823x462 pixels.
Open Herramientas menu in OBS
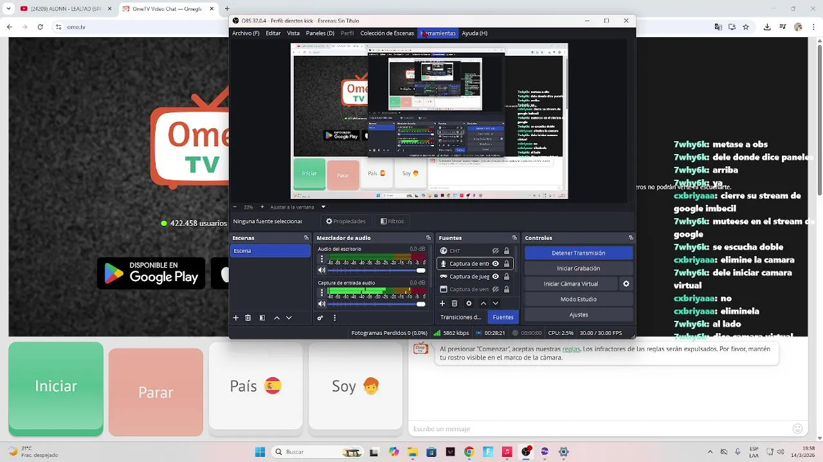438,33
